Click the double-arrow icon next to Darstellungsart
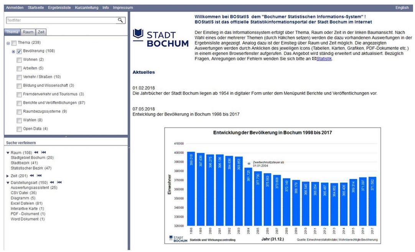 click(x=52, y=182)
